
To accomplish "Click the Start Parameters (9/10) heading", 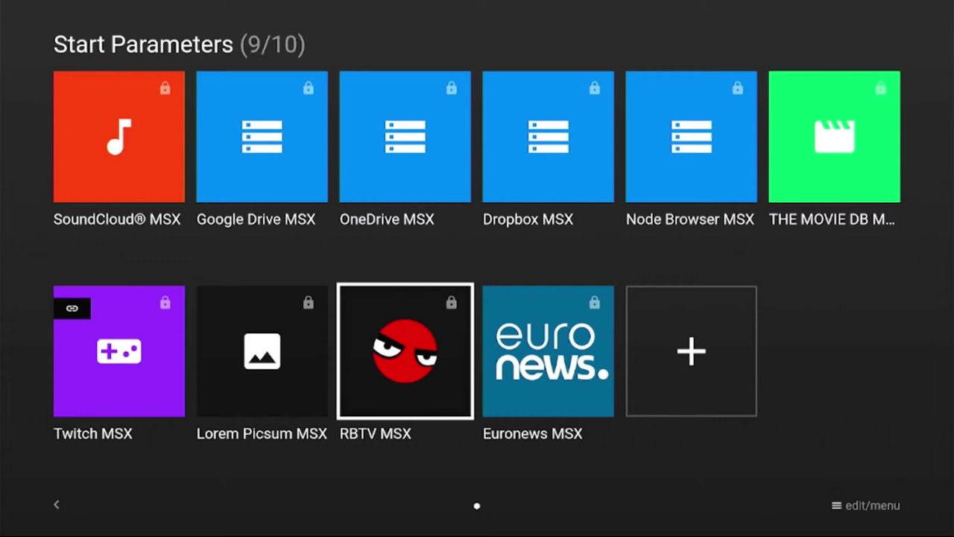I will click(x=180, y=45).
